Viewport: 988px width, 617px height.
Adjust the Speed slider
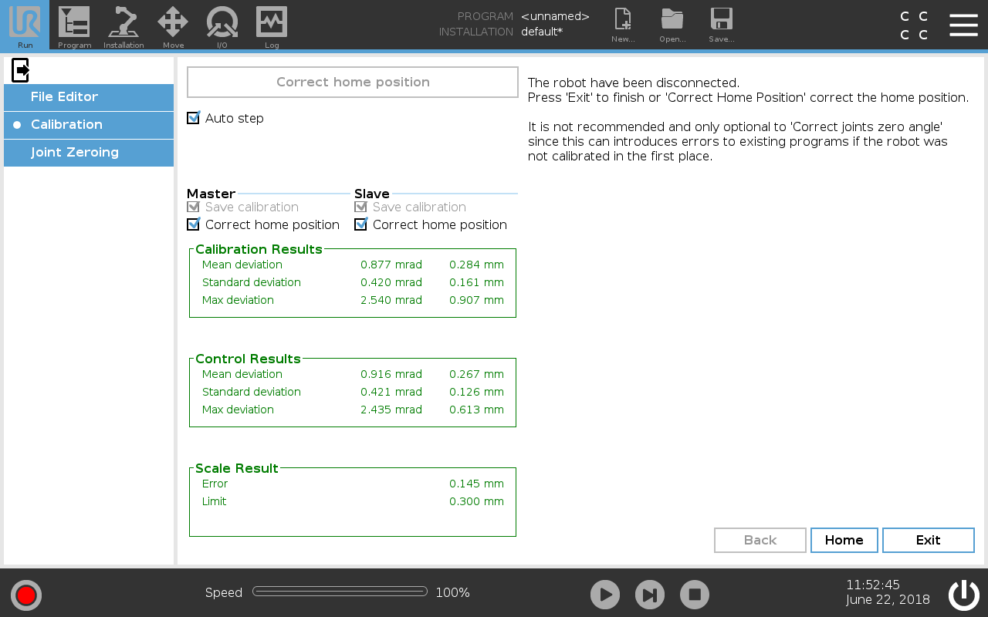[x=340, y=592]
